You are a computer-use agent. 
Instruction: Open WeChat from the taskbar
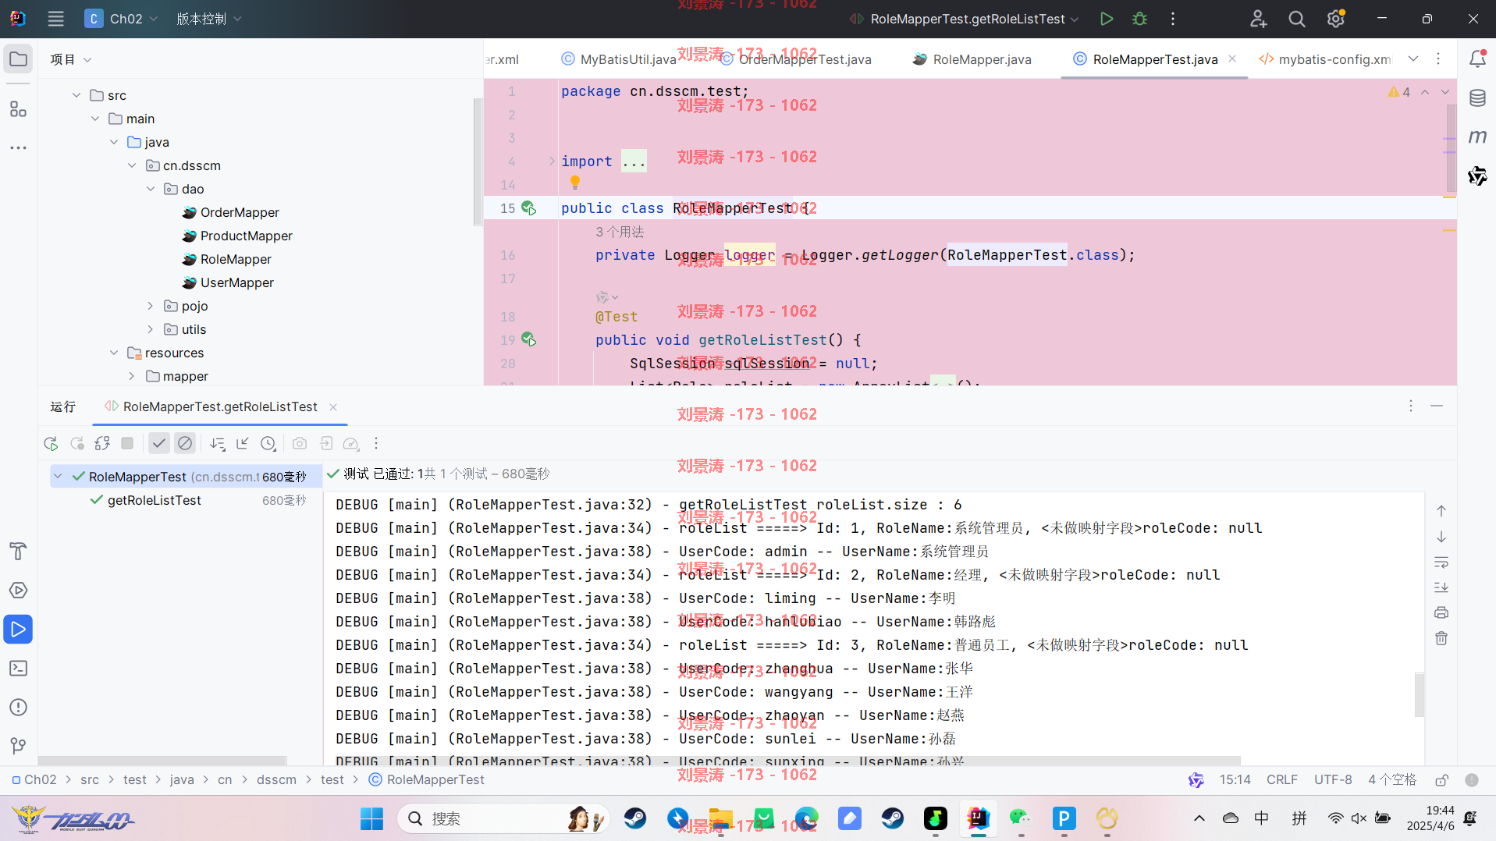tap(1020, 818)
